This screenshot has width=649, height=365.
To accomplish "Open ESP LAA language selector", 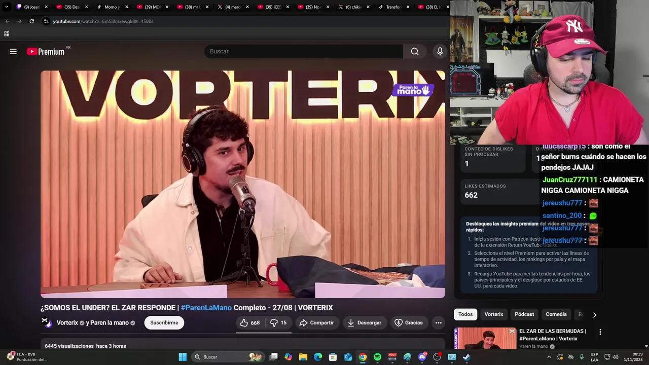I will (x=594, y=357).
